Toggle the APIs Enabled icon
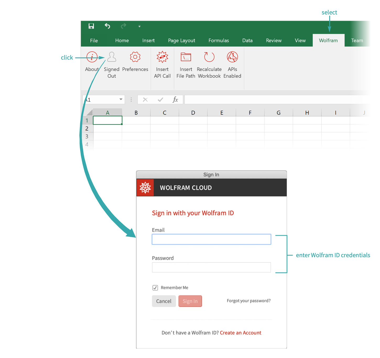This screenshot has width=380, height=358. point(232,57)
